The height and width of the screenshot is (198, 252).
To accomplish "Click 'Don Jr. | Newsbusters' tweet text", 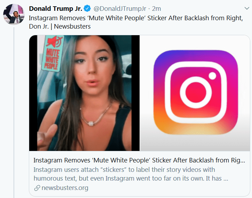I will tap(59, 27).
